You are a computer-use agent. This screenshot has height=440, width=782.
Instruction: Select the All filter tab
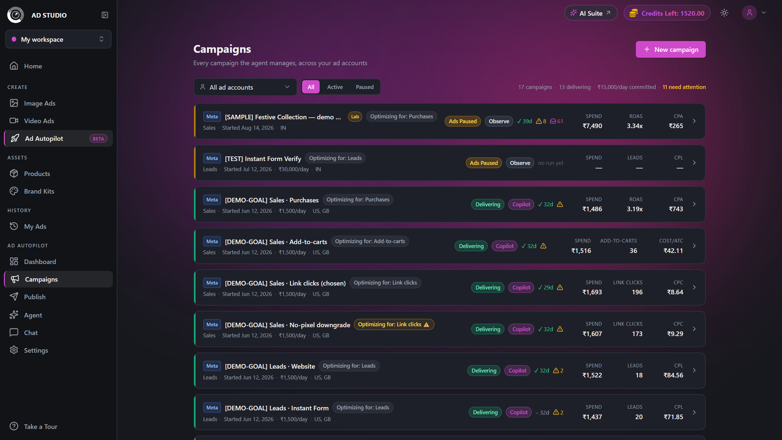[x=311, y=87]
